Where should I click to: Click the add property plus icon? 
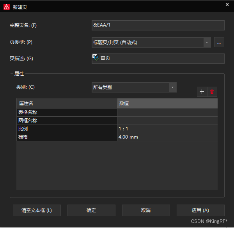(202, 92)
